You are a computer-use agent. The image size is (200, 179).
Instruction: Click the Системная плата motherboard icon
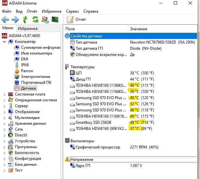coord(11,94)
